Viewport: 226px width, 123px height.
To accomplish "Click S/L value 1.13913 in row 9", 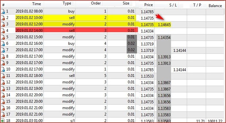I will pos(164,63).
